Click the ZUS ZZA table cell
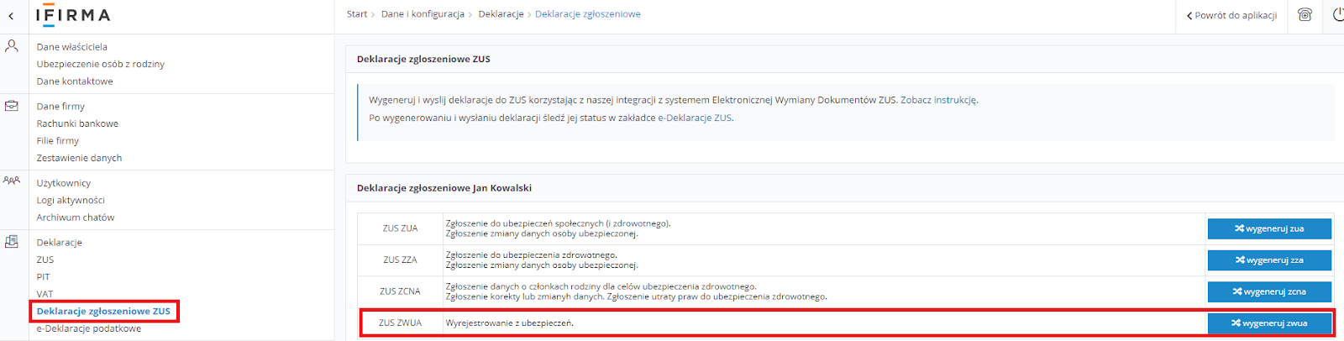This screenshot has width=1344, height=341. pos(401,260)
